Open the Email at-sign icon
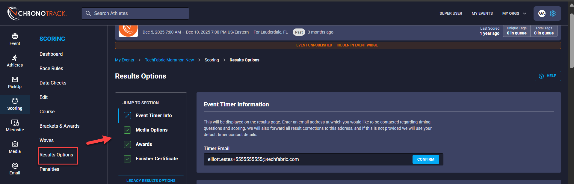Screen dimensions: 574x184 point(15,166)
